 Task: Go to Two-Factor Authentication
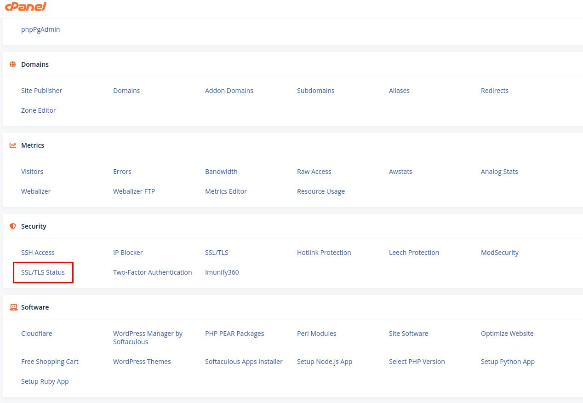(x=152, y=272)
